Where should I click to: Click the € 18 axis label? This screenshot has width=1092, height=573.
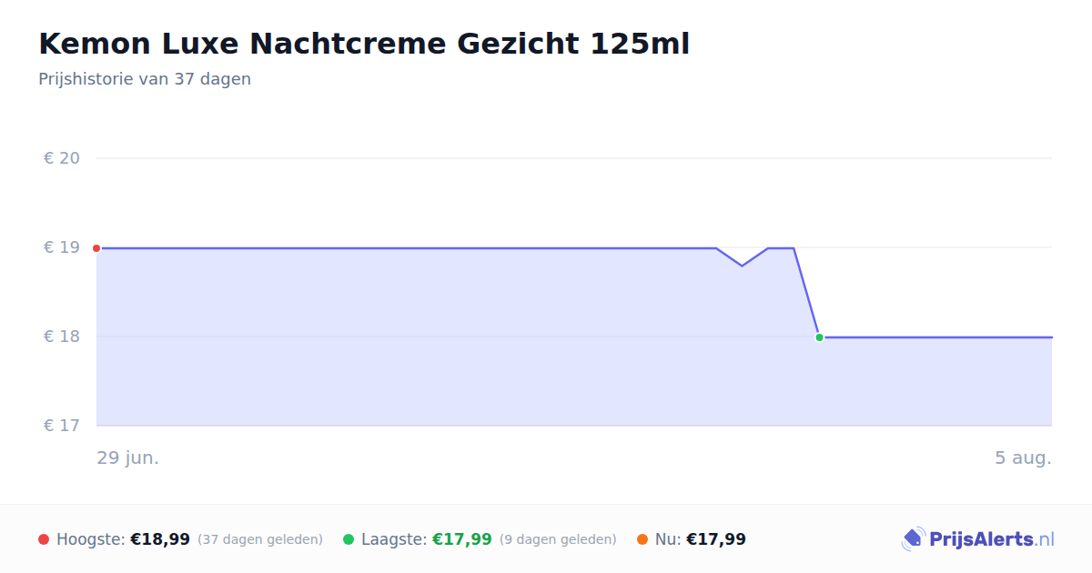coord(62,337)
